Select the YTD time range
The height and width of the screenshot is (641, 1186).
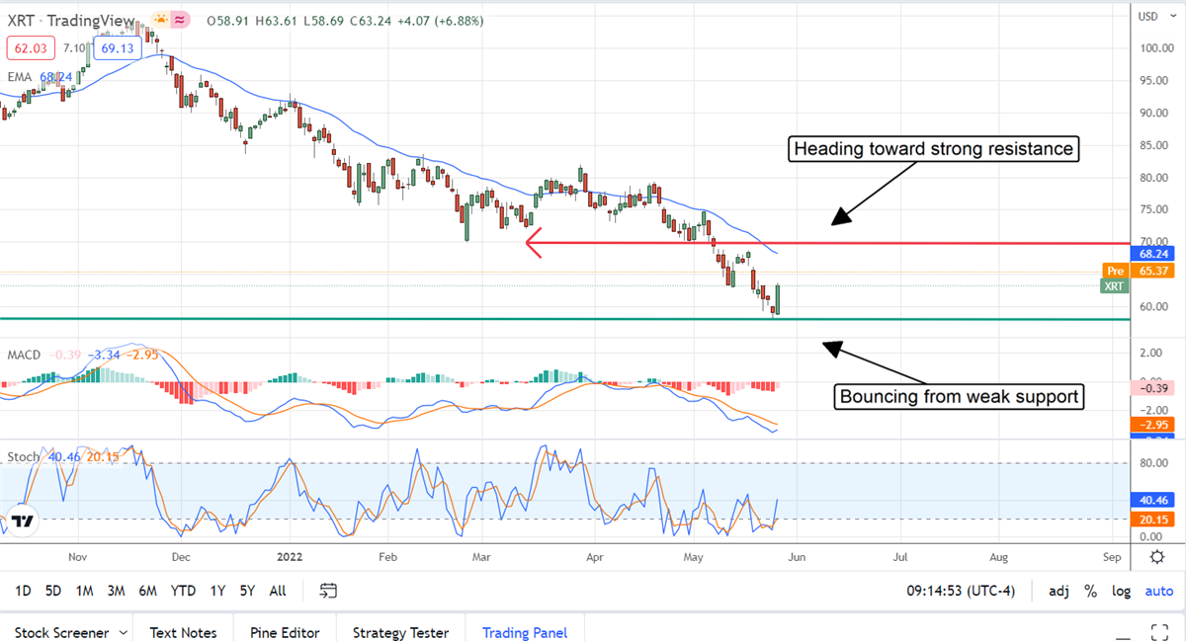(x=183, y=591)
